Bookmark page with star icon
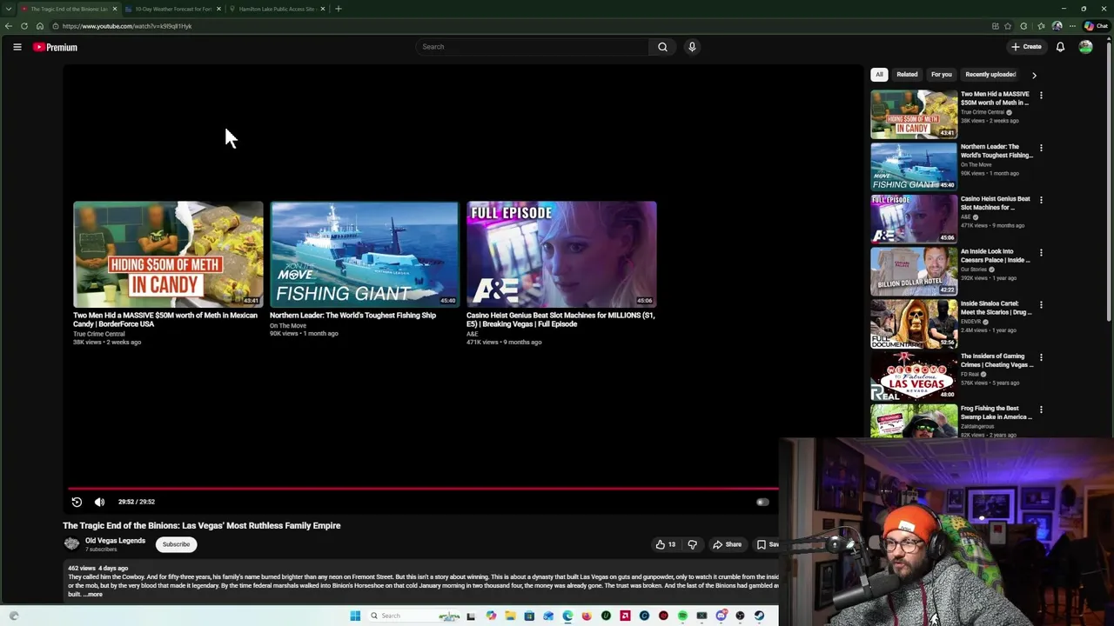Screen dimensions: 1114x626 coord(1008,26)
